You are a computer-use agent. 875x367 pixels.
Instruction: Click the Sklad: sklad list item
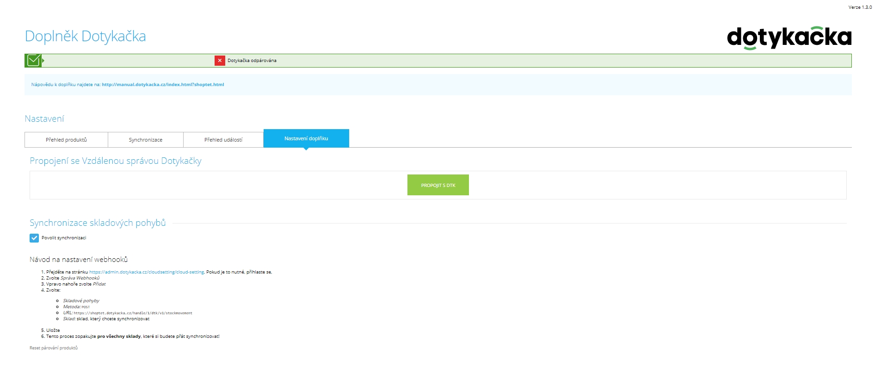point(106,319)
